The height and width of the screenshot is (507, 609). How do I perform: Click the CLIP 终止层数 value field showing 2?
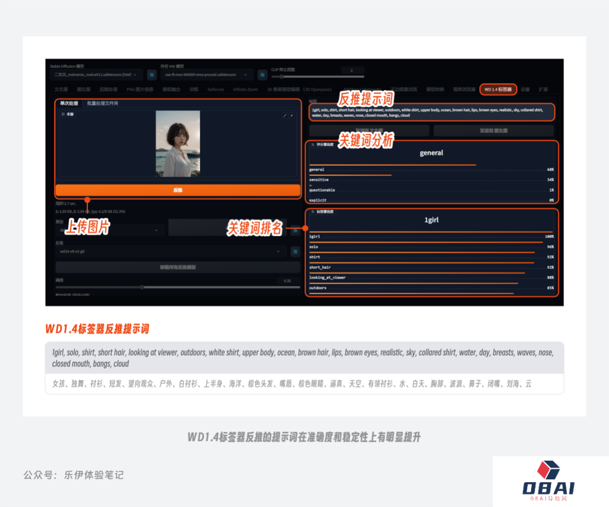(x=352, y=70)
